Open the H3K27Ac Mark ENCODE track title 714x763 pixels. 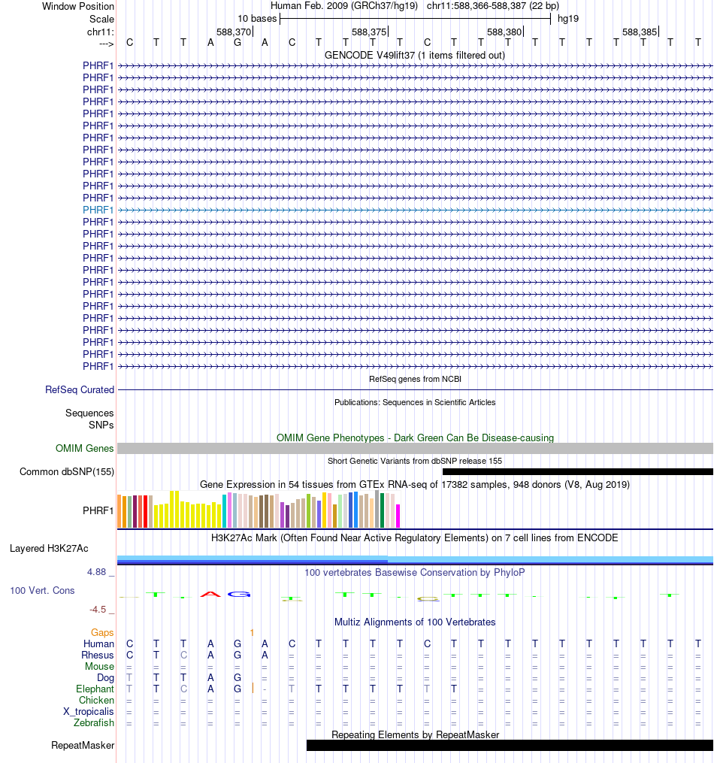[415, 537]
